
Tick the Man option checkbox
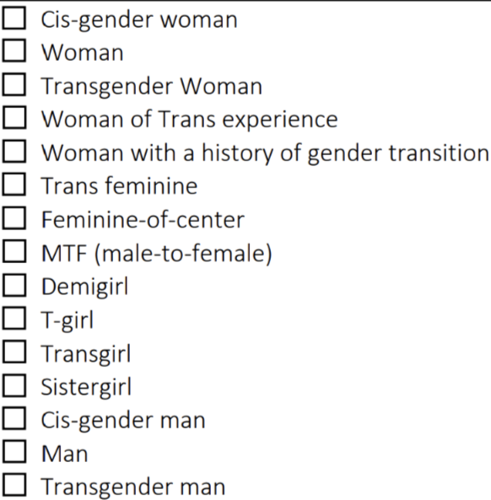point(14,452)
